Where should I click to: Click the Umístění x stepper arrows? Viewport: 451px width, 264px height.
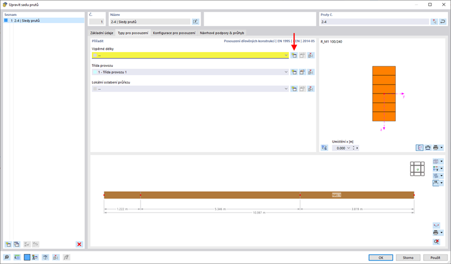coord(354,148)
